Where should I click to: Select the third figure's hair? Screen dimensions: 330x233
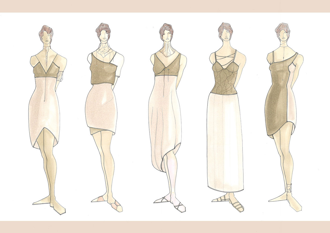tap(166, 29)
